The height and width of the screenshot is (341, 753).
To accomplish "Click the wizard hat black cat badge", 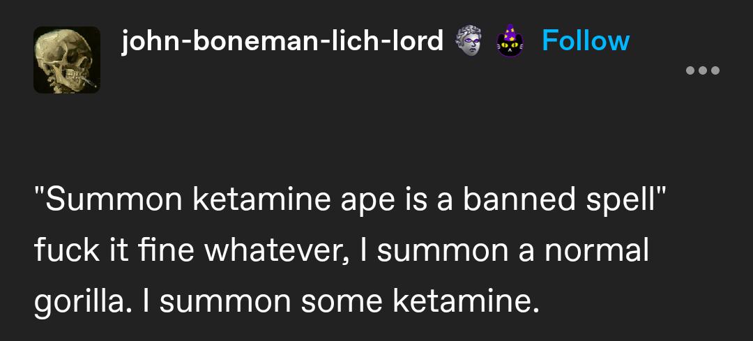I will tap(510, 40).
